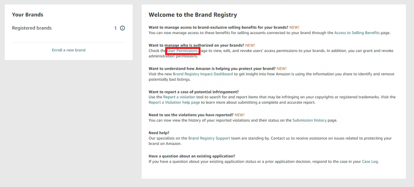Click the NEW! badge after violations you have reported

(240, 115)
